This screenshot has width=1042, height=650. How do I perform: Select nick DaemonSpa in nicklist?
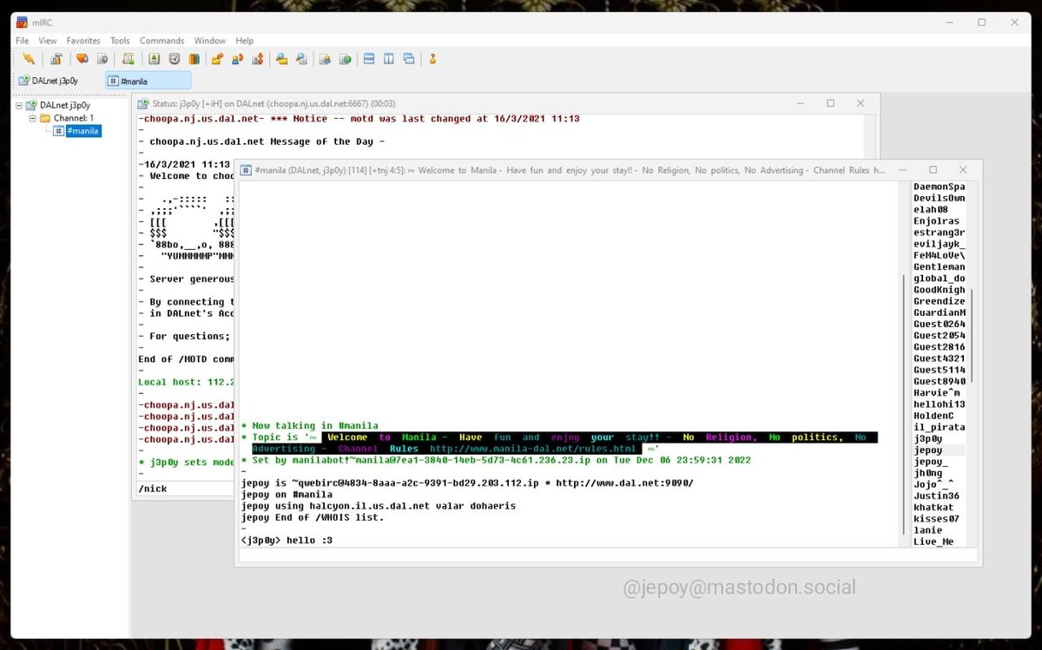pos(940,187)
